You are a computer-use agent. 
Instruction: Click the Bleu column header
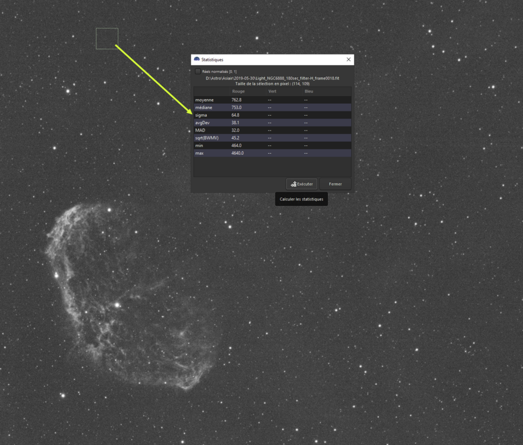point(308,91)
